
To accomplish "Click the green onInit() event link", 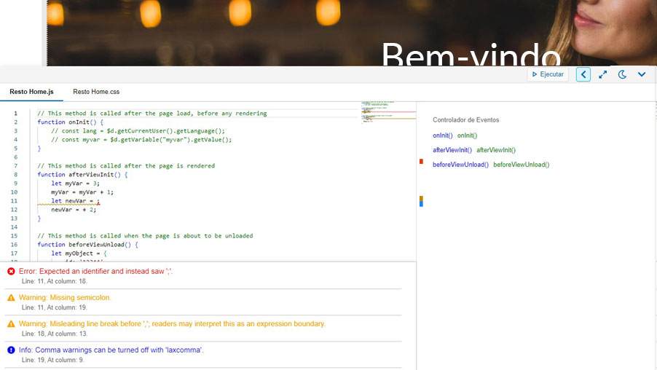I will (x=467, y=135).
